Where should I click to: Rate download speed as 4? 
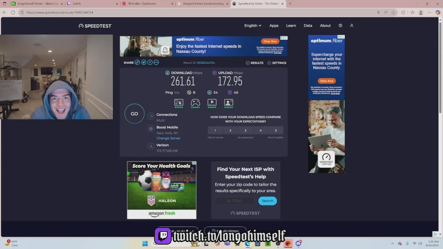tap(261, 130)
